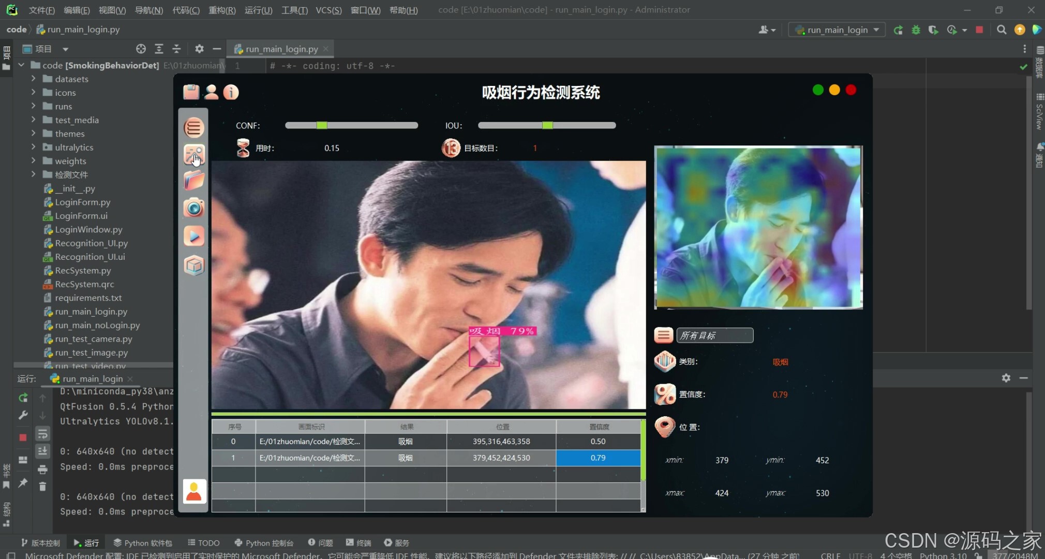The width and height of the screenshot is (1045, 559).
Task: Click the video play icon in sidebar
Action: pyautogui.click(x=194, y=237)
